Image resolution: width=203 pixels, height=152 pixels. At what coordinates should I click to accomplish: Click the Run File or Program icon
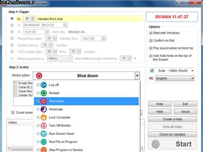click(x=44, y=142)
